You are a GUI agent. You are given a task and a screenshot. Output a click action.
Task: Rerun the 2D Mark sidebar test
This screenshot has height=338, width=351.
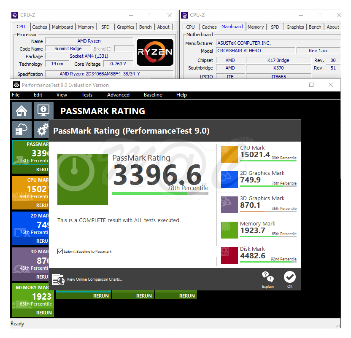click(x=30, y=241)
